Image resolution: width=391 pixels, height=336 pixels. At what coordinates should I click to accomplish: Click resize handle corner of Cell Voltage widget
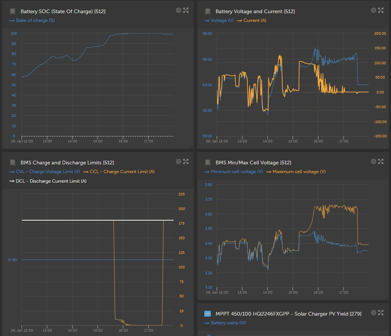(x=387, y=298)
